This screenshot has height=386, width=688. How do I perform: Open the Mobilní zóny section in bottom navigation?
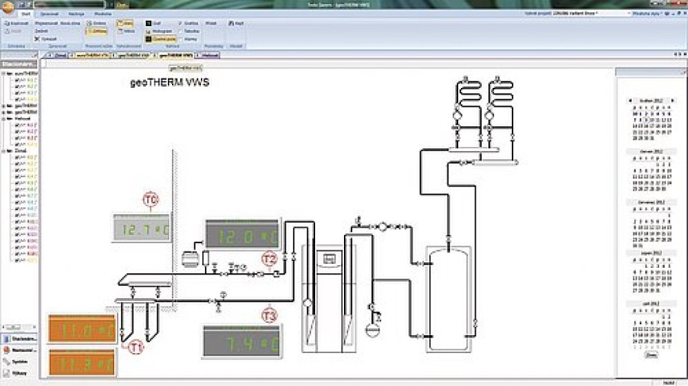click(x=19, y=350)
